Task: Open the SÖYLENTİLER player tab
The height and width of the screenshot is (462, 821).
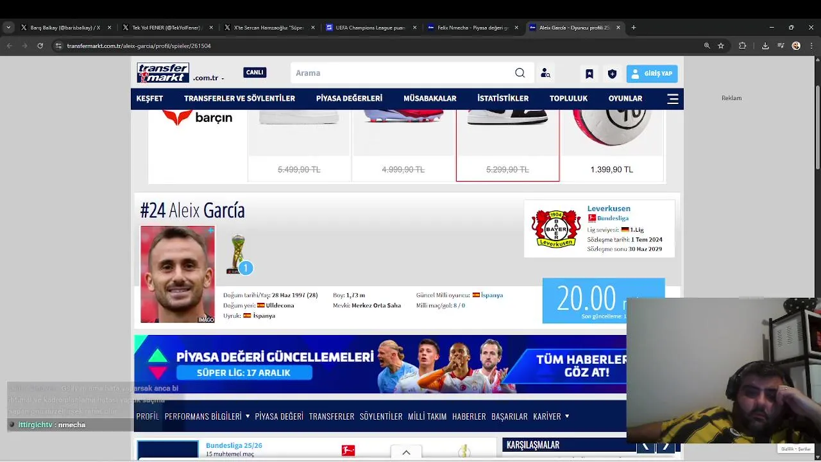Action: 381,416
